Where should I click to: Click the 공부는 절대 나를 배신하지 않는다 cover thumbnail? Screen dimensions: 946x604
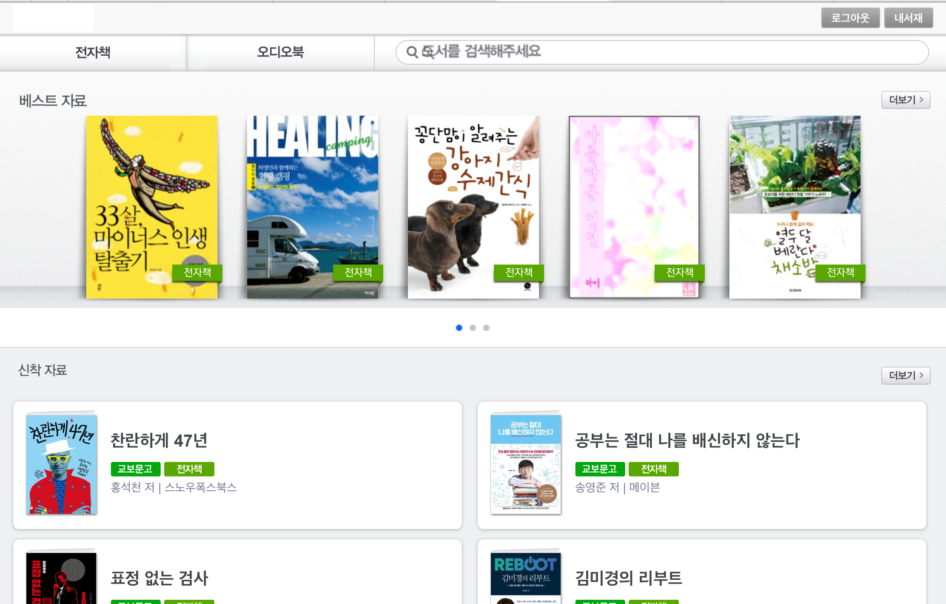pos(525,464)
